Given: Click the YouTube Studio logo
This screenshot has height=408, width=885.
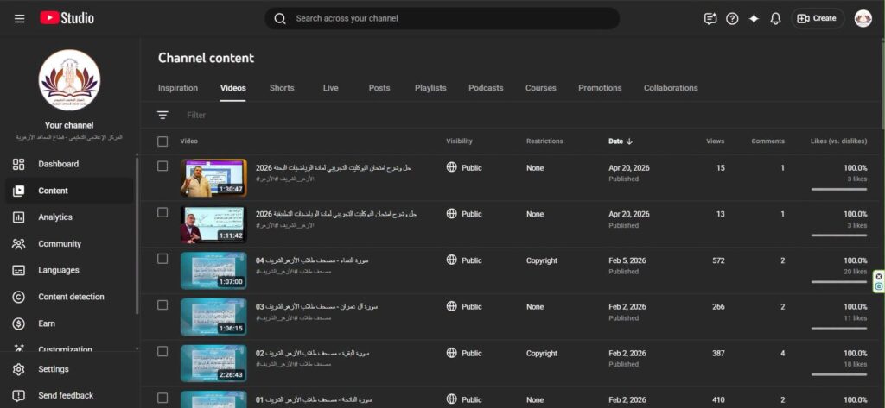Looking at the screenshot, I should click(x=67, y=19).
